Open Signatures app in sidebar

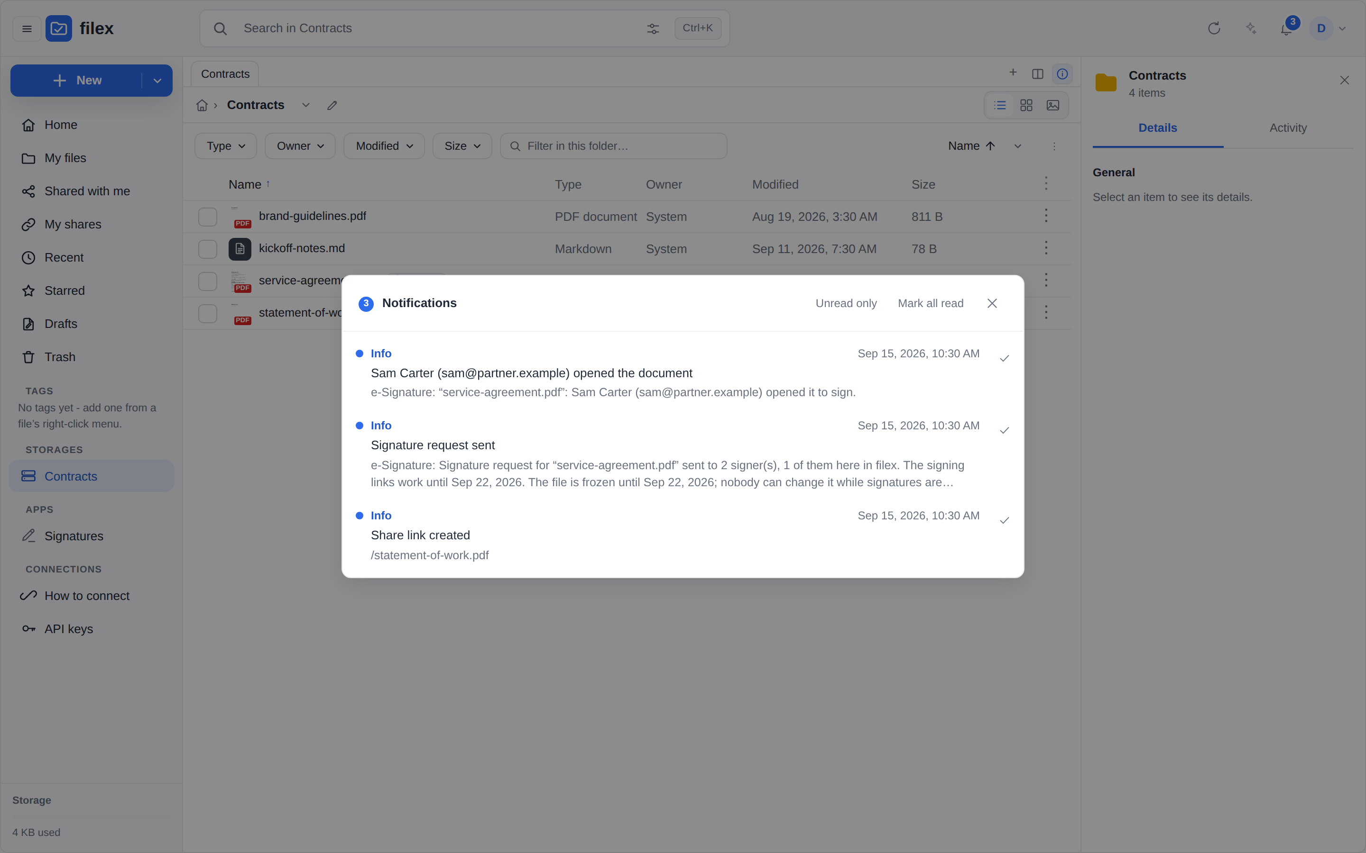(x=92, y=536)
